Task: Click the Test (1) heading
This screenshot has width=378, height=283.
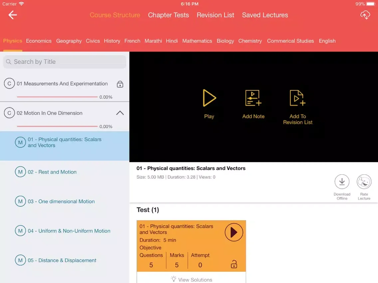Action: [147, 210]
